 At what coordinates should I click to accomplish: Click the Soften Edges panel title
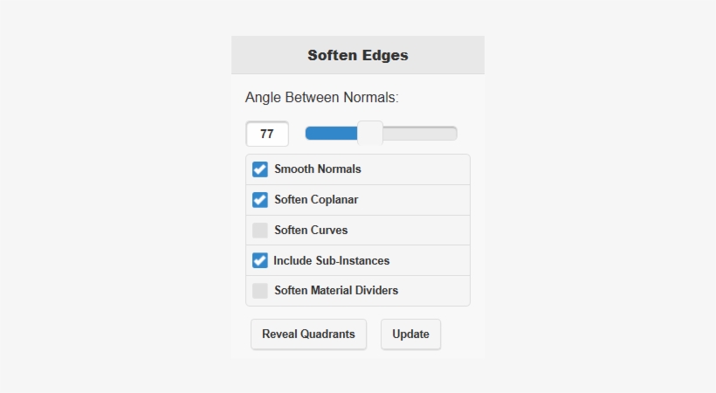358,55
